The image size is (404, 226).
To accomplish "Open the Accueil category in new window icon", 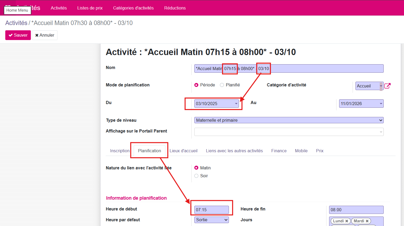I will [387, 86].
